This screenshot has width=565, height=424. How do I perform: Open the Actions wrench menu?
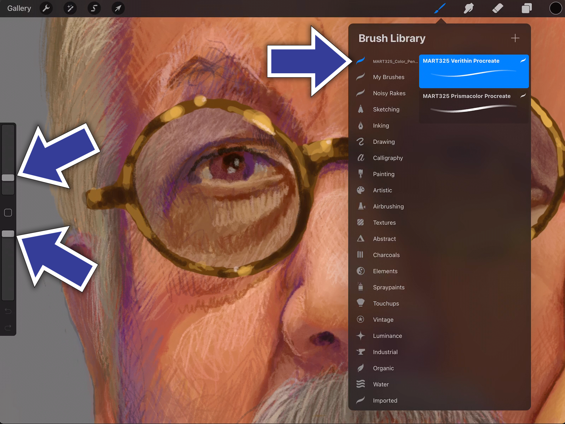46,8
